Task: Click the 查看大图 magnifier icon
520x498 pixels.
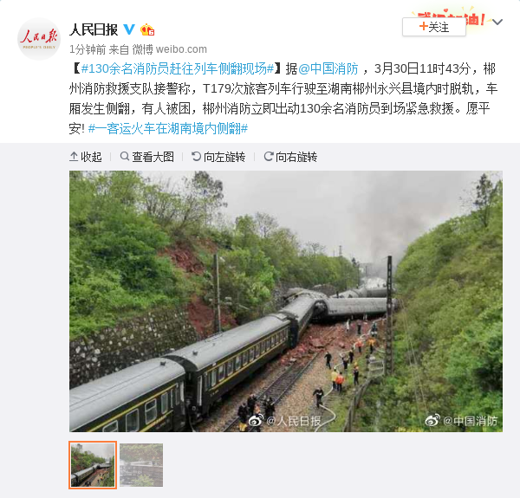Action: tap(125, 156)
